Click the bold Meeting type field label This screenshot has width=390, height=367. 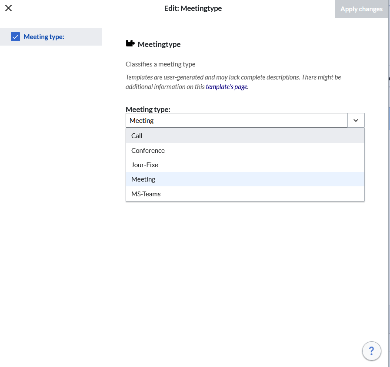pyautogui.click(x=148, y=109)
